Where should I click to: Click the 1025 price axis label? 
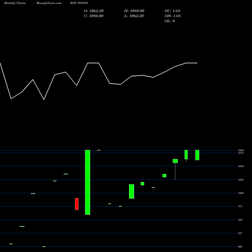pyautogui.click(x=241, y=180)
